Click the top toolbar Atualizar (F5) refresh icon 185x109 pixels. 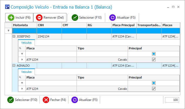click(x=113, y=18)
